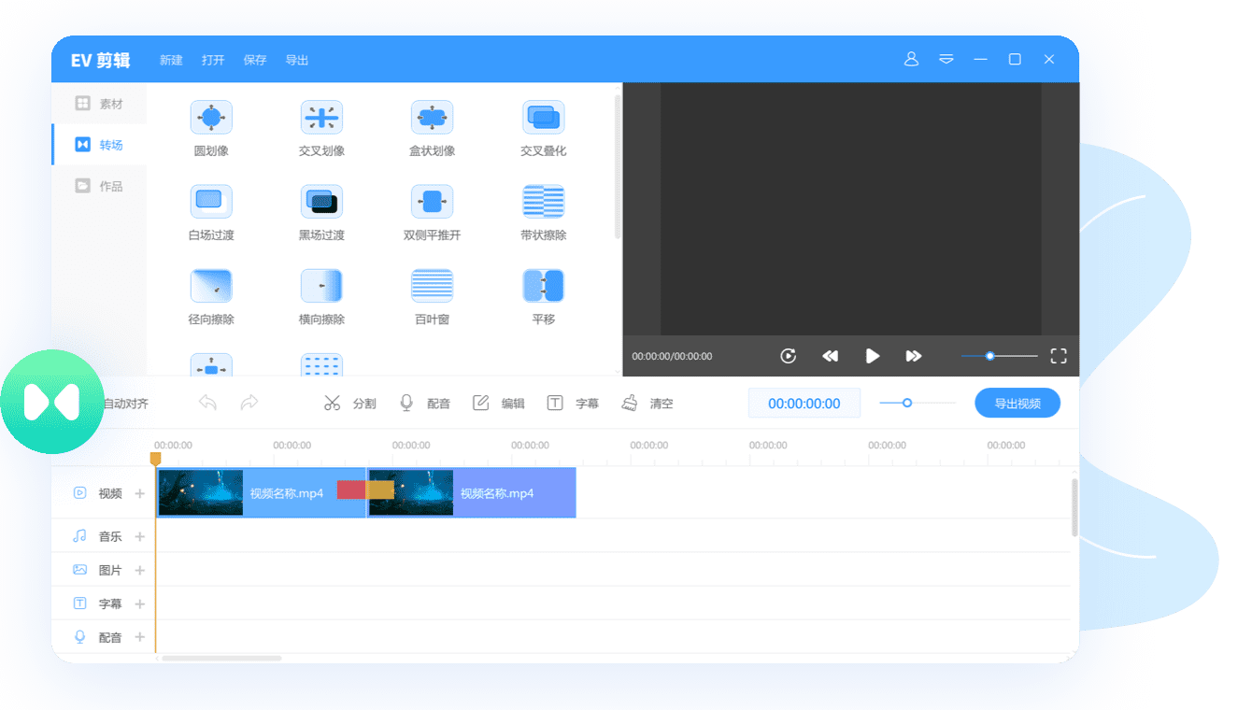Add a new 视频 track with plus
The image size is (1252, 710).
140,493
